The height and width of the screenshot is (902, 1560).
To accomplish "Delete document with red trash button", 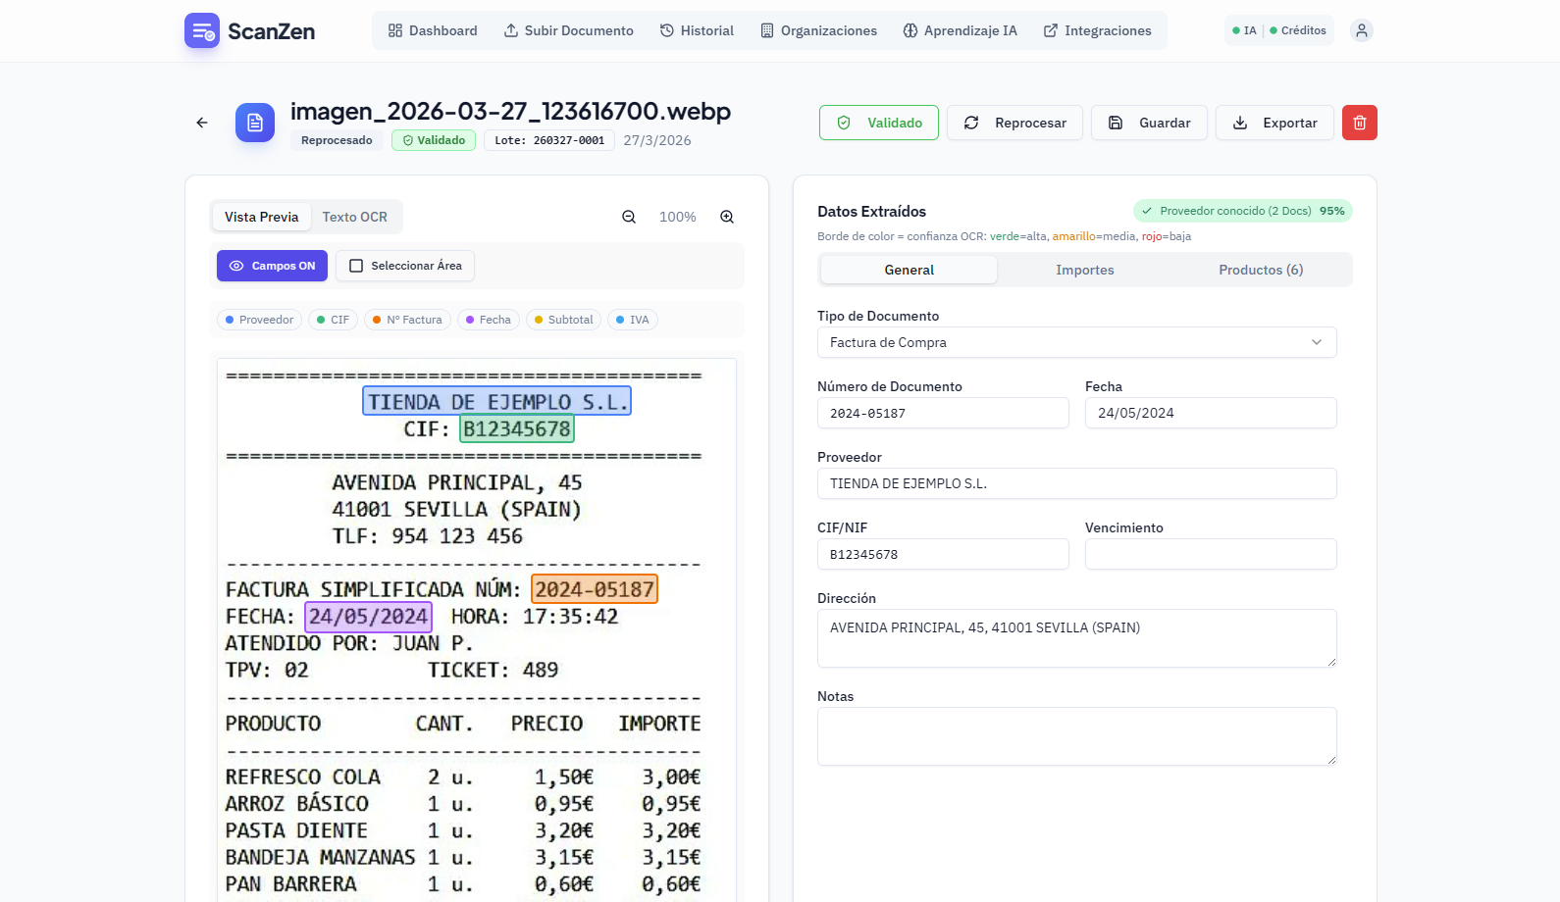I will [x=1360, y=123].
